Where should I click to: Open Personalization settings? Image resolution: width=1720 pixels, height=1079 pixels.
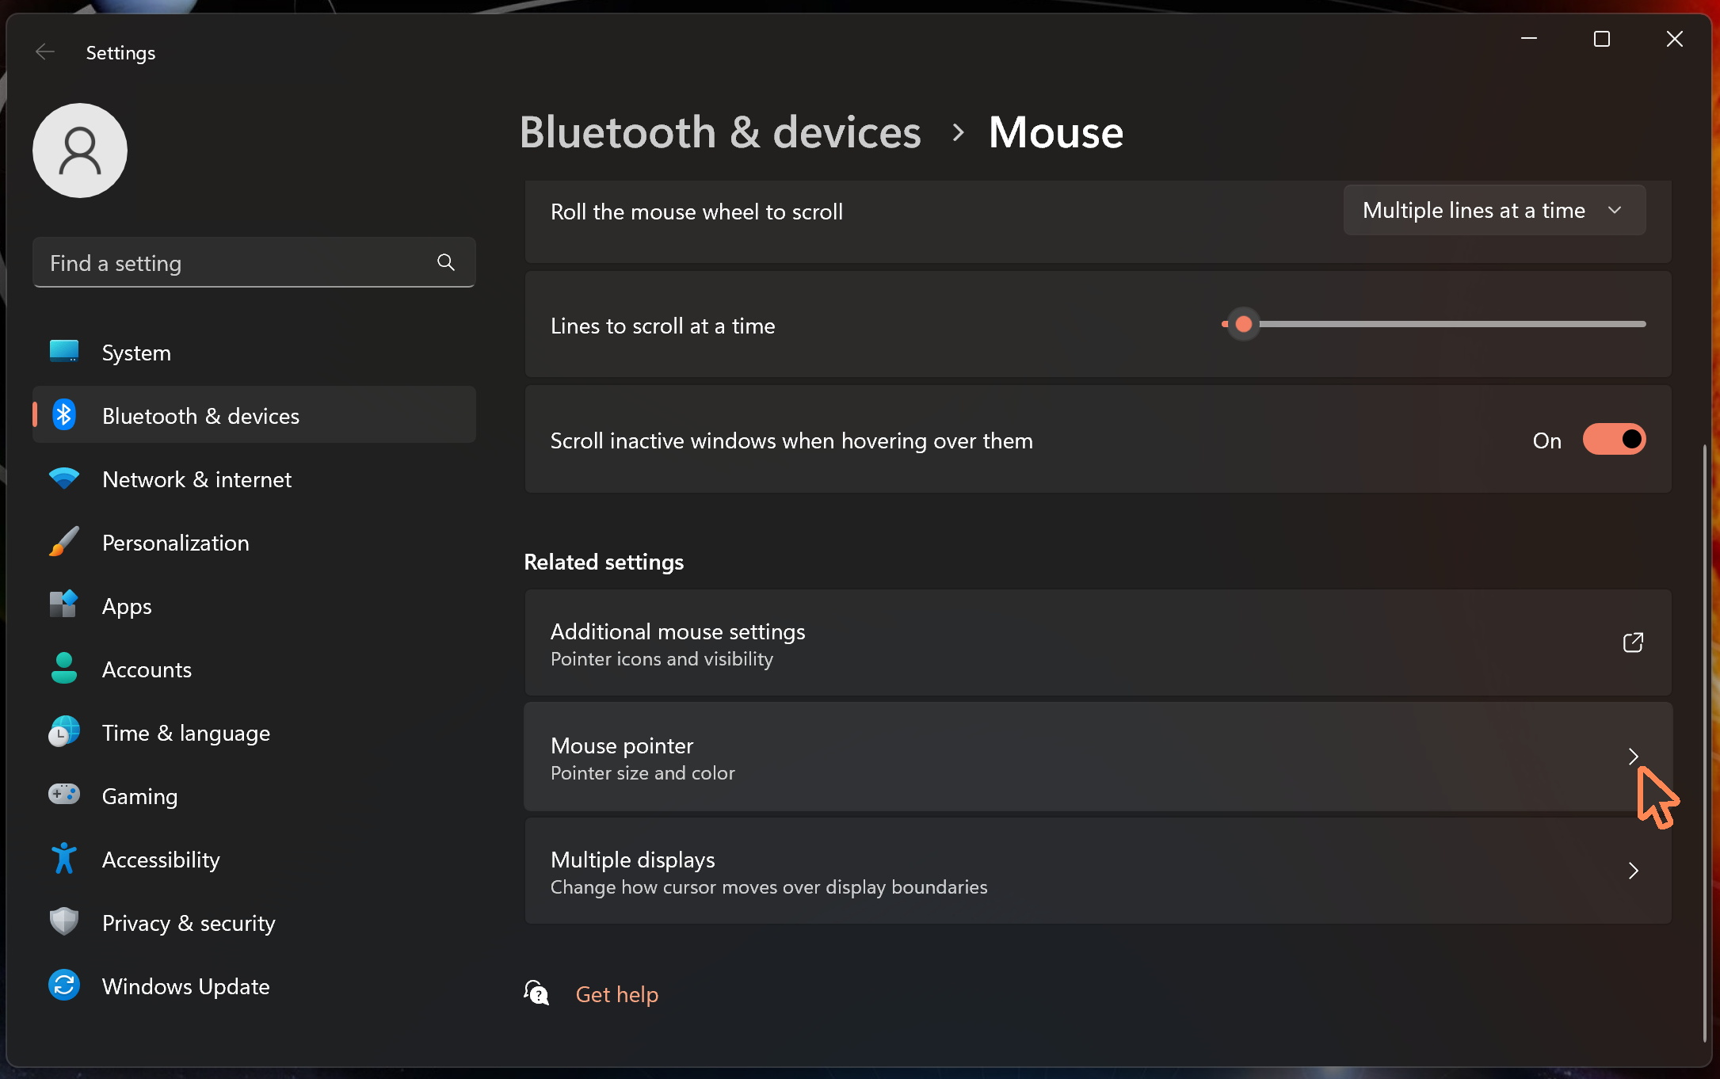254,542
